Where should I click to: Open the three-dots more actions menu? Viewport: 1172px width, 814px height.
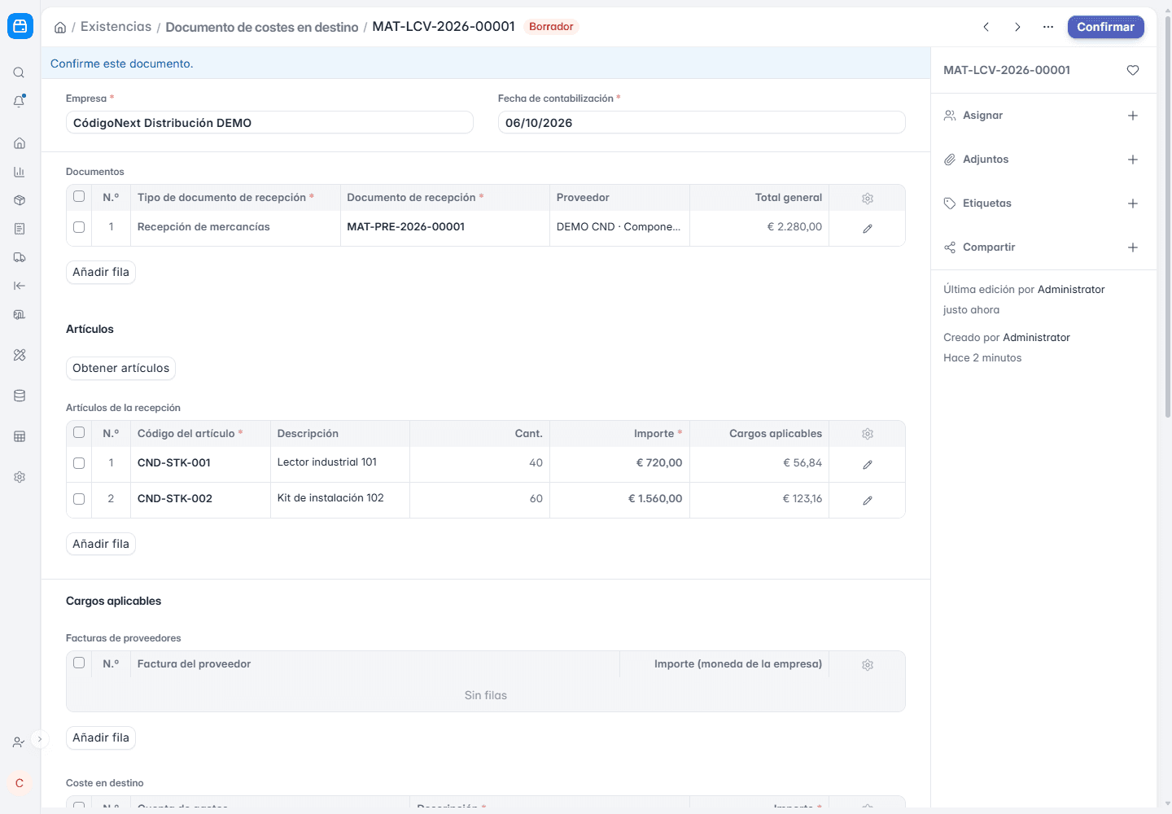(x=1048, y=27)
